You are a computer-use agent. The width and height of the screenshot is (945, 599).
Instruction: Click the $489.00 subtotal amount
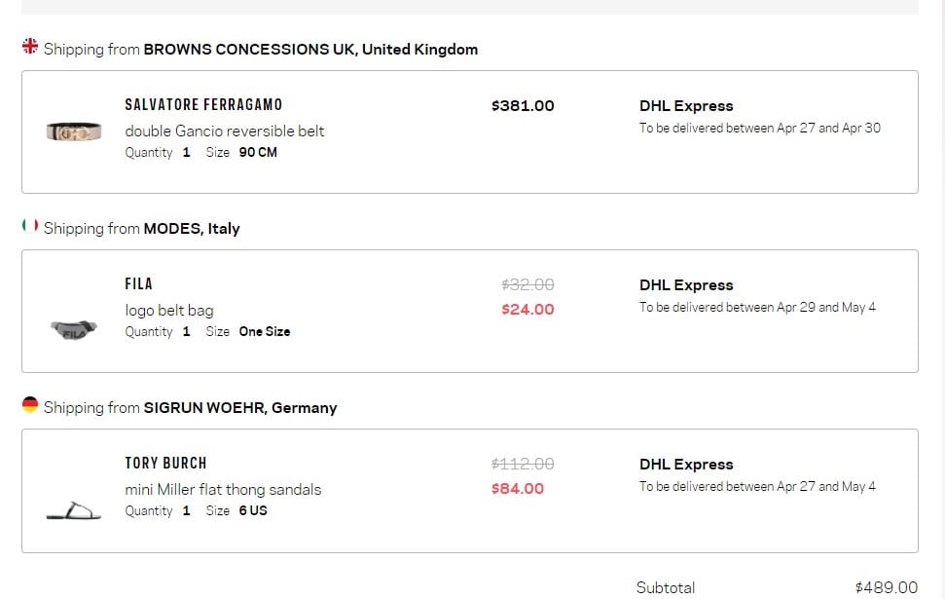[886, 586]
